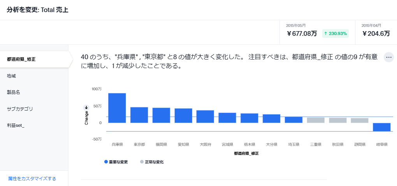Click the gray 三重県 bar

click(x=316, y=120)
